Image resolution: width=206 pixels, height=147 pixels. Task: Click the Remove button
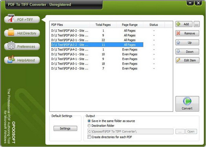pyautogui.click(x=187, y=33)
